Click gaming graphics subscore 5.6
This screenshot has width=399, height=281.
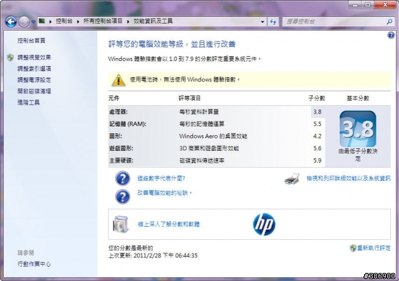(x=317, y=148)
